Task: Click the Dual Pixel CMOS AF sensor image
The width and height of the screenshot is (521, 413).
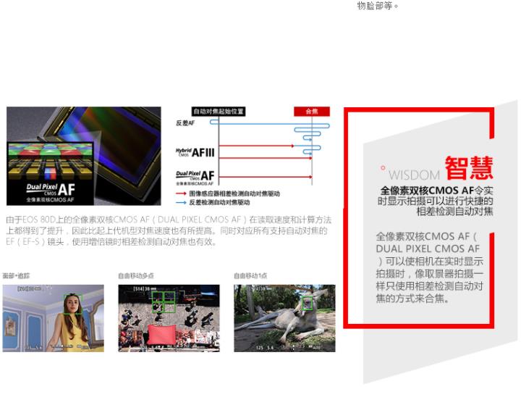Action: [84, 156]
